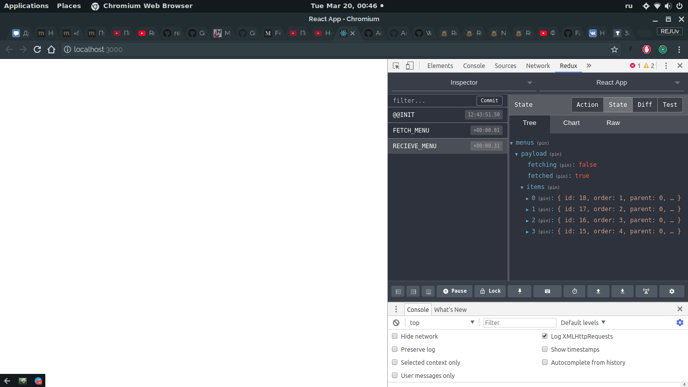Image resolution: width=688 pixels, height=387 pixels.
Task: Uncheck Log XMLHttpRequests
Action: pos(544,336)
